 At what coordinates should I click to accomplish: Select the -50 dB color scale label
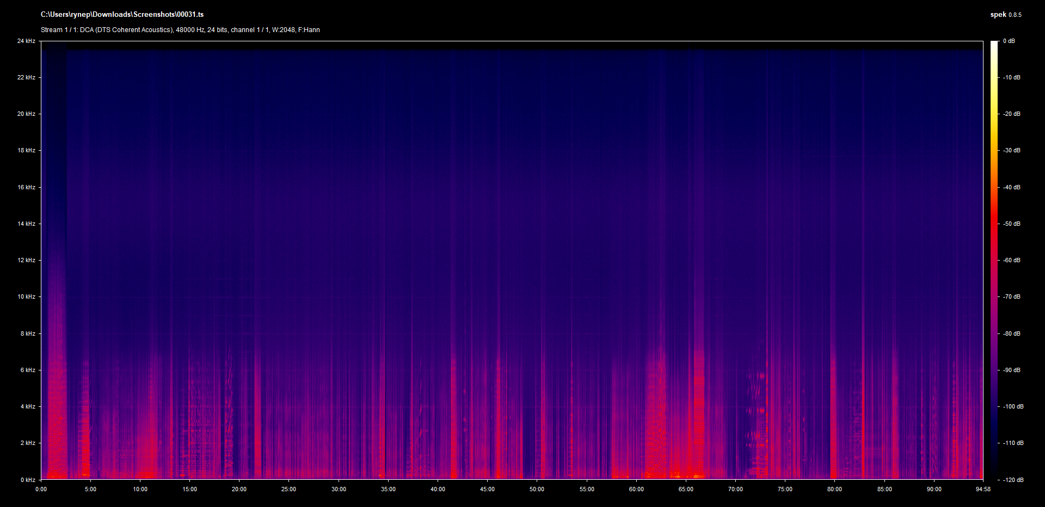point(1011,224)
